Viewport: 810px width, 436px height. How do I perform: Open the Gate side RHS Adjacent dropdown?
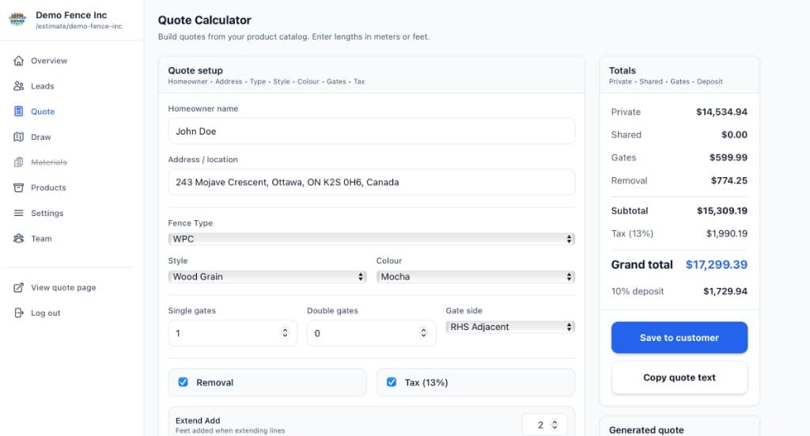(x=510, y=327)
